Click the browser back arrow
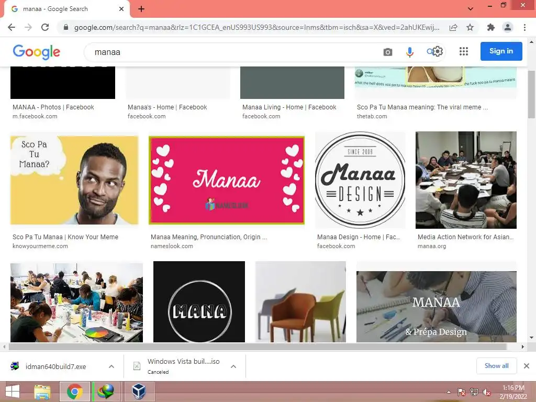Viewport: 536px width, 402px height. [12, 27]
